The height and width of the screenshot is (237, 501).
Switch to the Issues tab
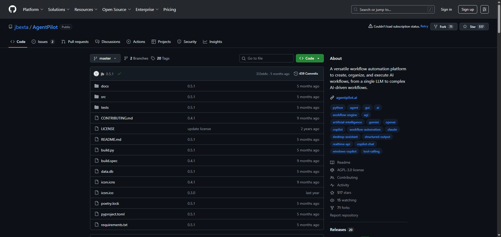(x=43, y=42)
